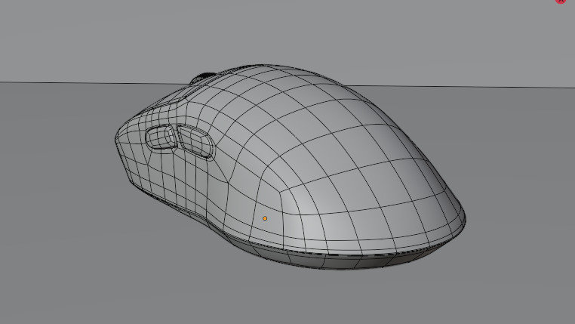
Task: Click the orange origin point on the mouse model
Action: 265,218
